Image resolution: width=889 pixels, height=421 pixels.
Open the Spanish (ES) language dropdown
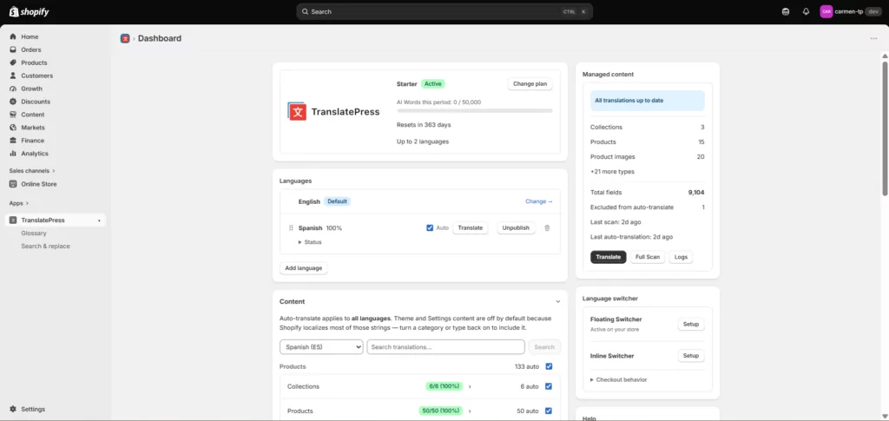pos(321,346)
